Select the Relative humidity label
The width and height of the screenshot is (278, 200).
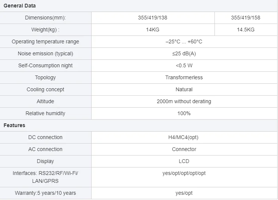(x=46, y=113)
